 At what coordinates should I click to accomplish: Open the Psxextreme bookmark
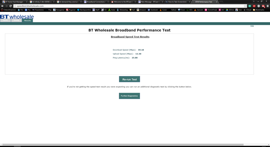click(38, 10)
